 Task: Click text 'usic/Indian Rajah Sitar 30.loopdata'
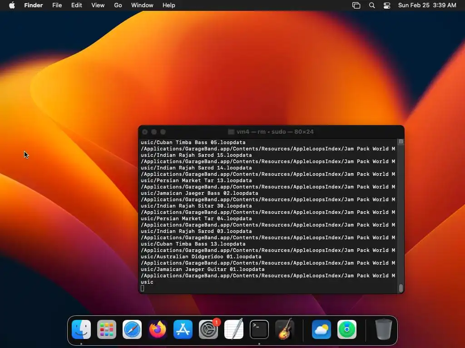196,206
